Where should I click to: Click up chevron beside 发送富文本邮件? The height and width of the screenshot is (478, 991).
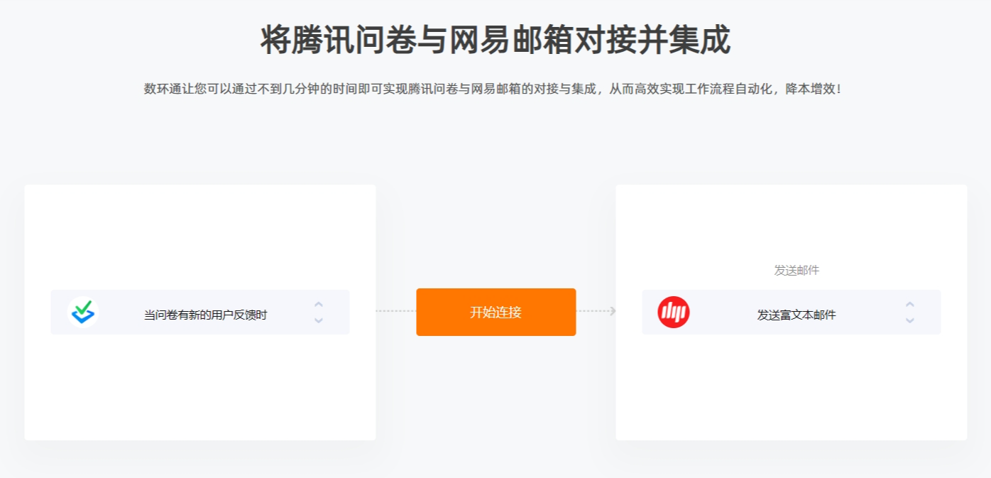(910, 305)
